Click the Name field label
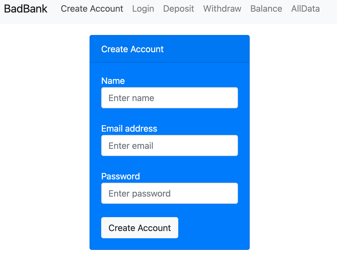The height and width of the screenshot is (266, 337). pyautogui.click(x=113, y=81)
